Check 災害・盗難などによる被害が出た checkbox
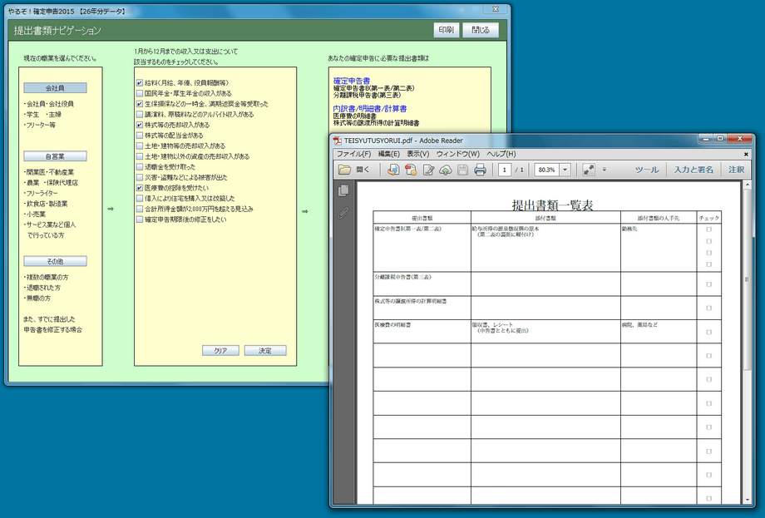 [x=140, y=177]
